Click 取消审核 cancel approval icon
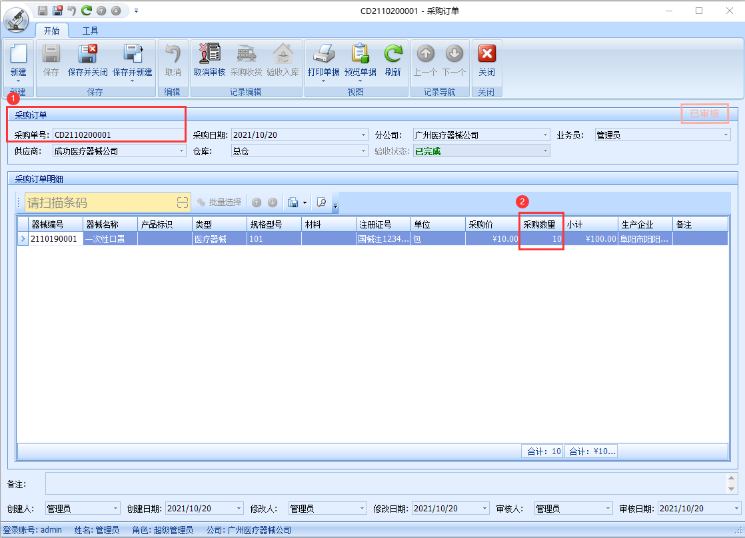This screenshot has width=745, height=538. point(209,54)
